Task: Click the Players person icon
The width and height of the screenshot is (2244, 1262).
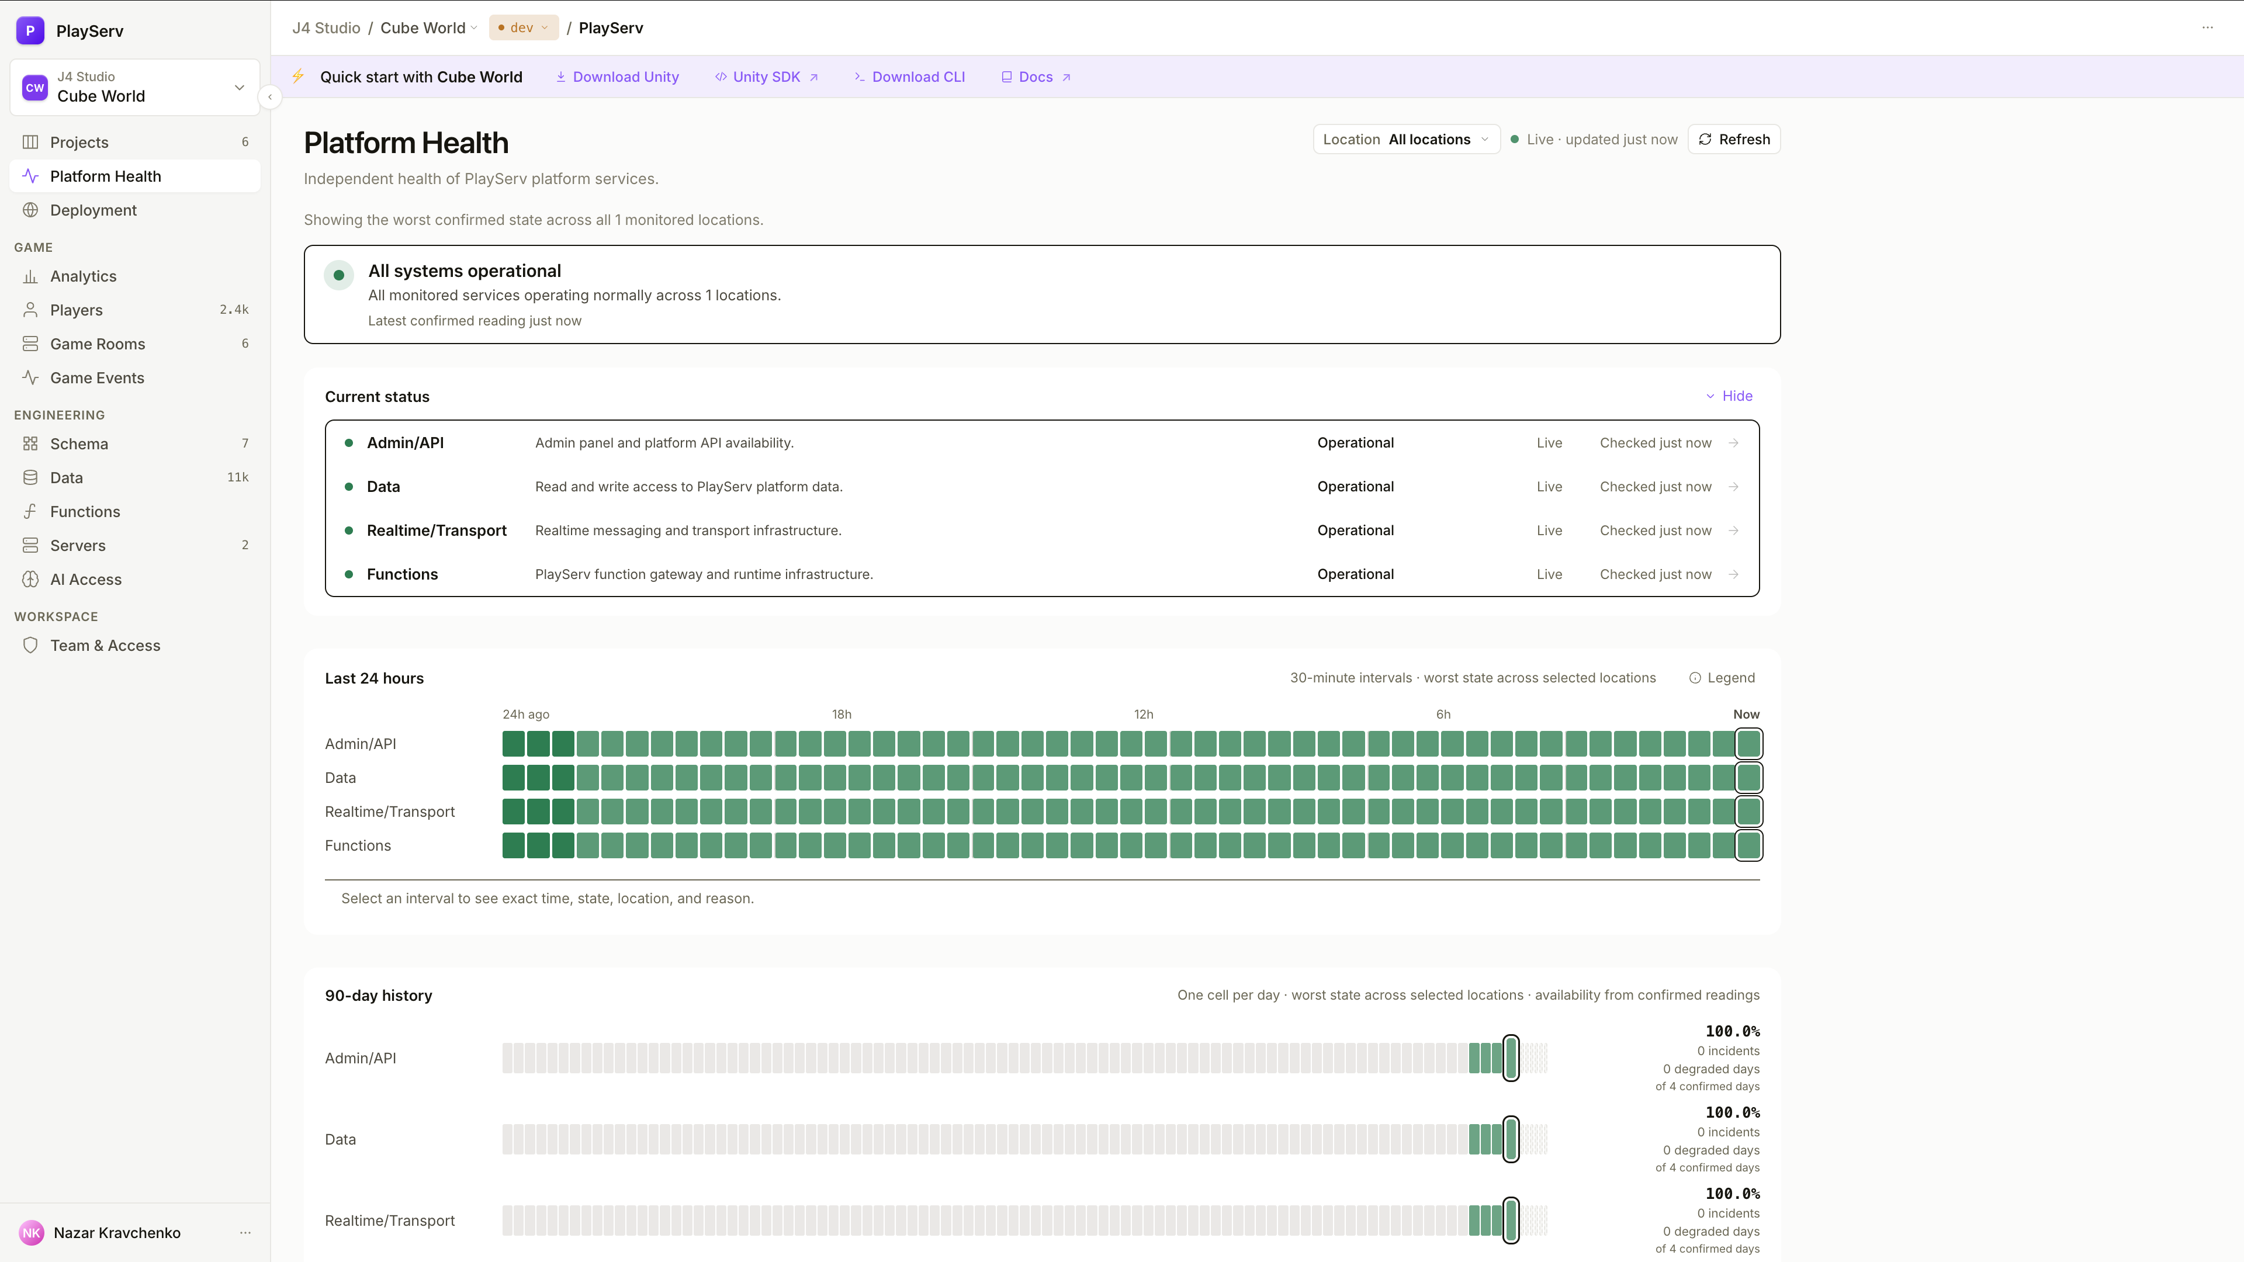Action: click(x=30, y=310)
